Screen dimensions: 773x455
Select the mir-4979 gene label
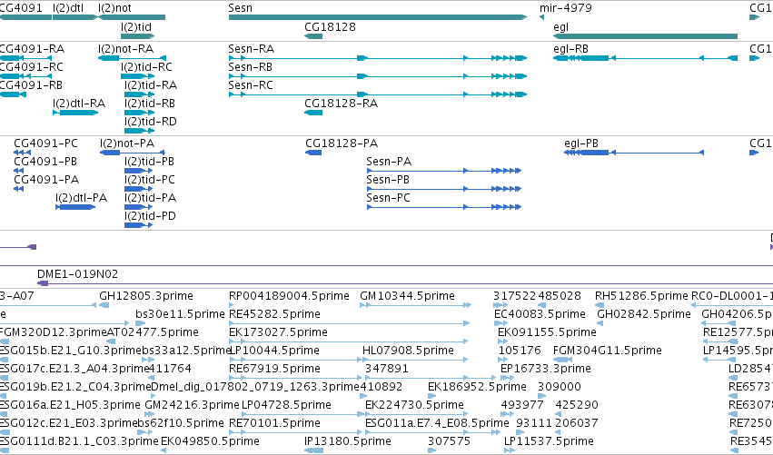[566, 8]
